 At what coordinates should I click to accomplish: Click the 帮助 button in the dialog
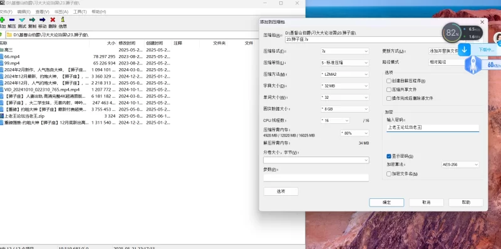tap(466, 203)
